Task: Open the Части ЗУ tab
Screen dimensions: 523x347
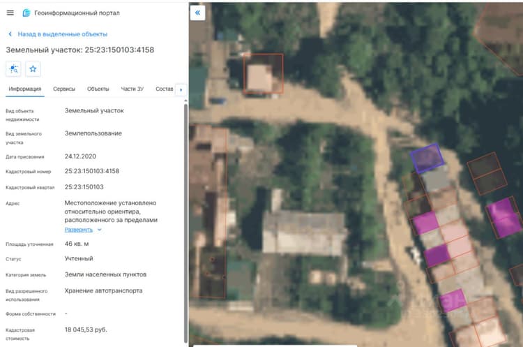Action: click(x=132, y=89)
